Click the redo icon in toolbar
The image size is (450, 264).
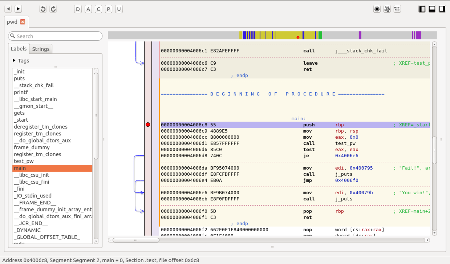coord(53,9)
